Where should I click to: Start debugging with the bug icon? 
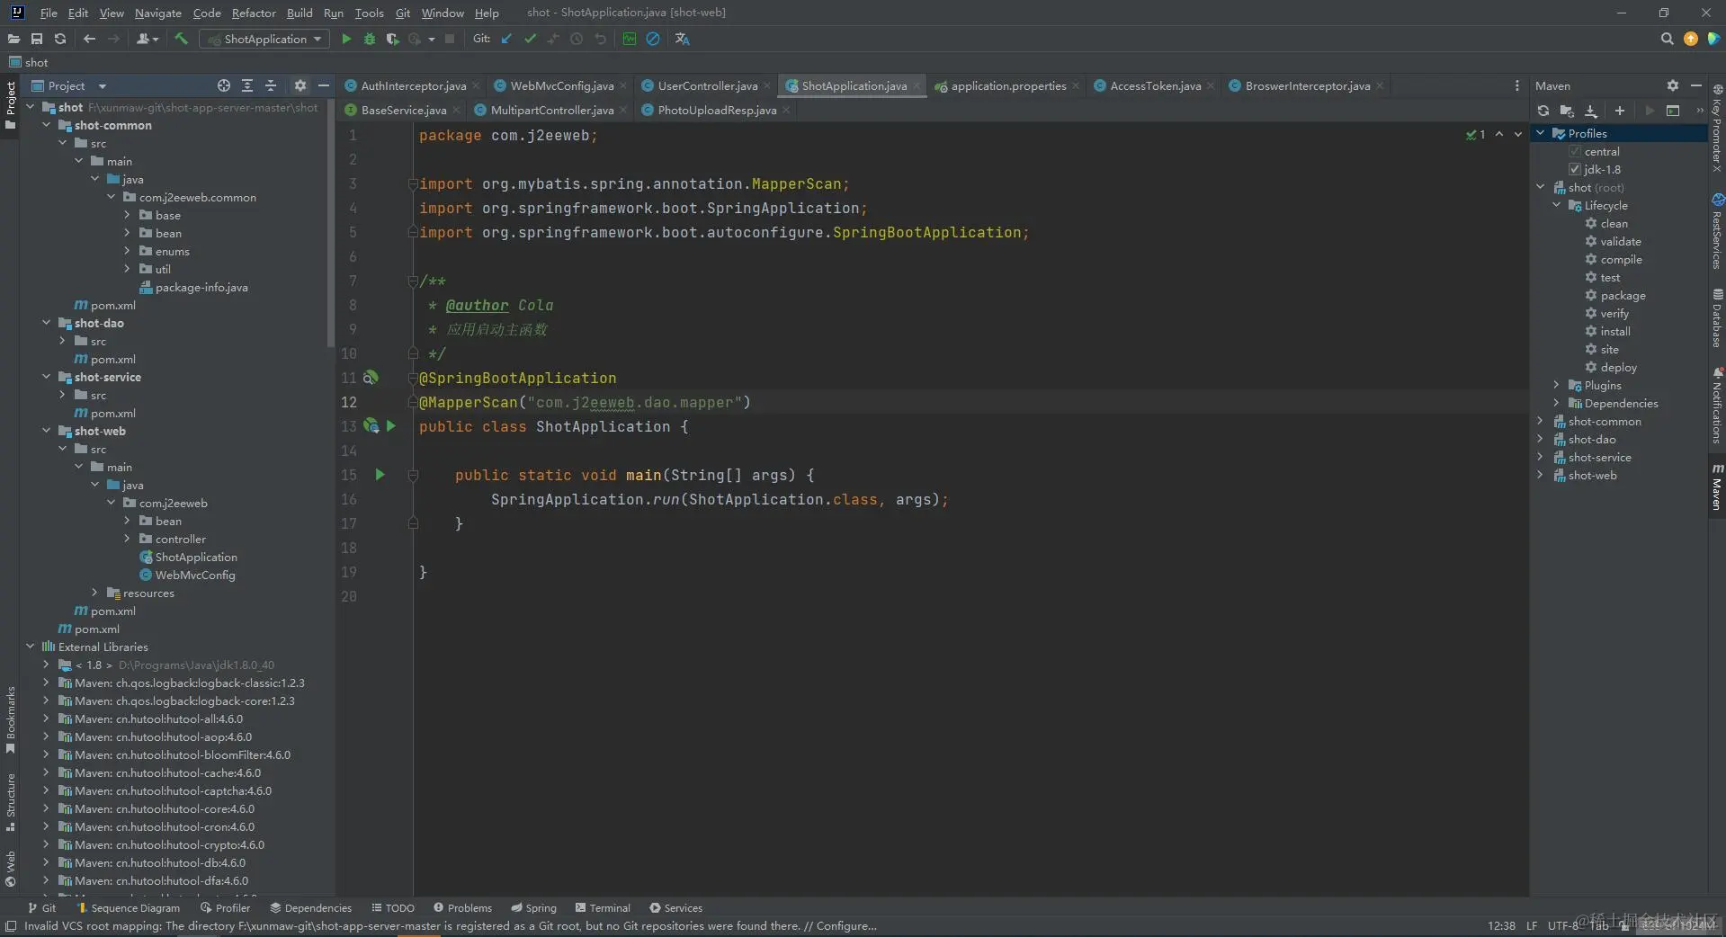point(370,39)
